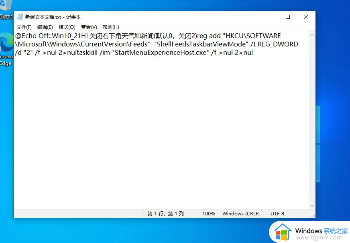
Task: Open the 帮助(H) menu
Action: (111, 27)
